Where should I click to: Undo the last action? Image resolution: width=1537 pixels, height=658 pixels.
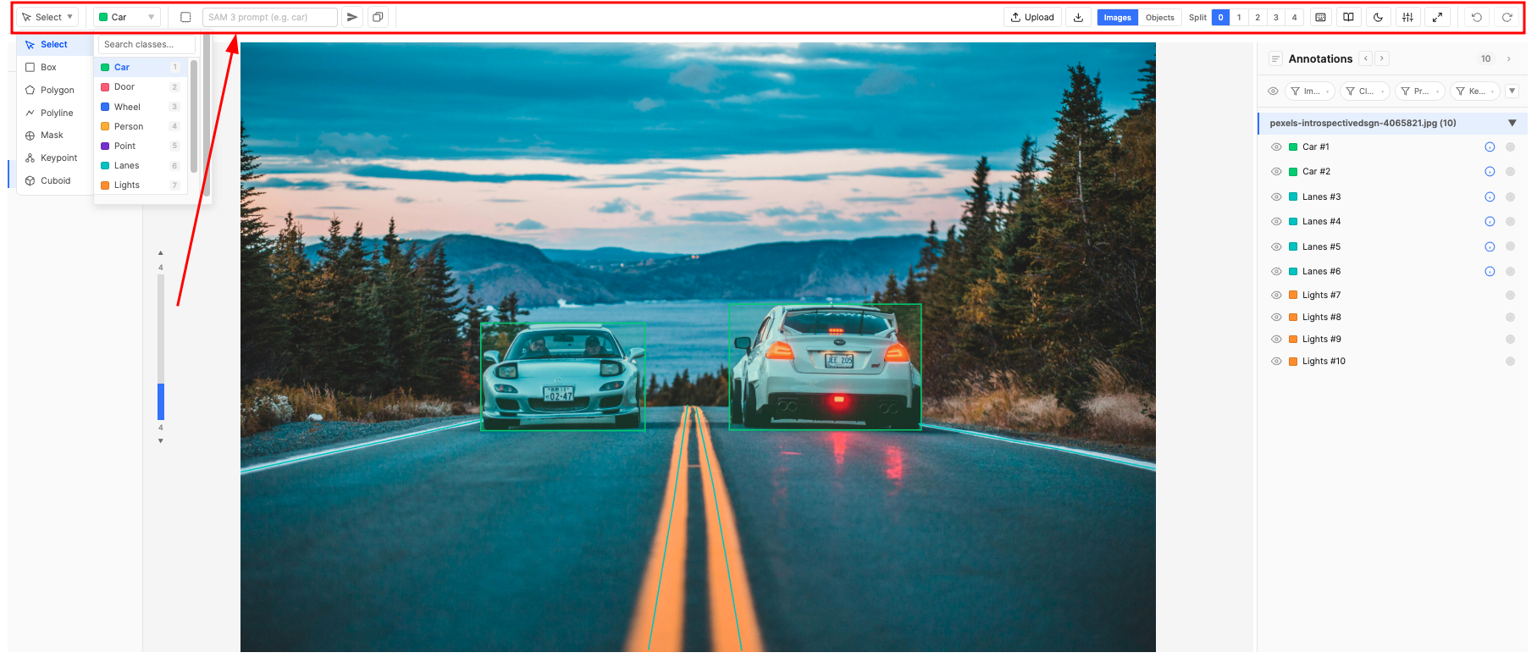click(1477, 17)
